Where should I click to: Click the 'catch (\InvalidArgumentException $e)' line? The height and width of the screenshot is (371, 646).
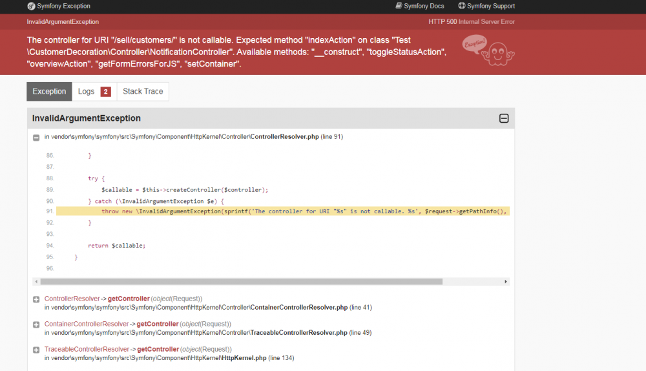[x=156, y=201]
